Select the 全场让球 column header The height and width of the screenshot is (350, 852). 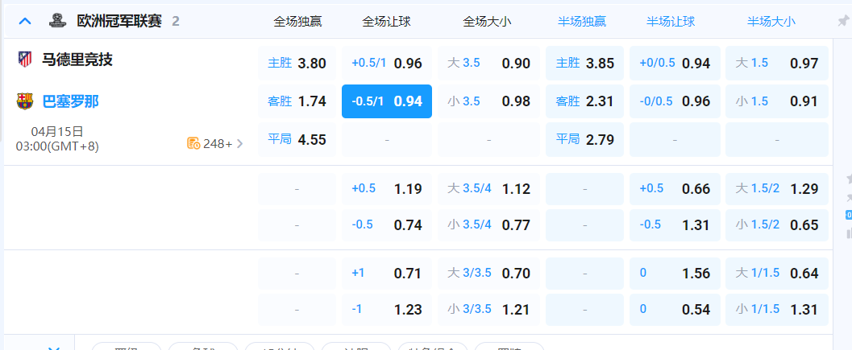coord(386,22)
